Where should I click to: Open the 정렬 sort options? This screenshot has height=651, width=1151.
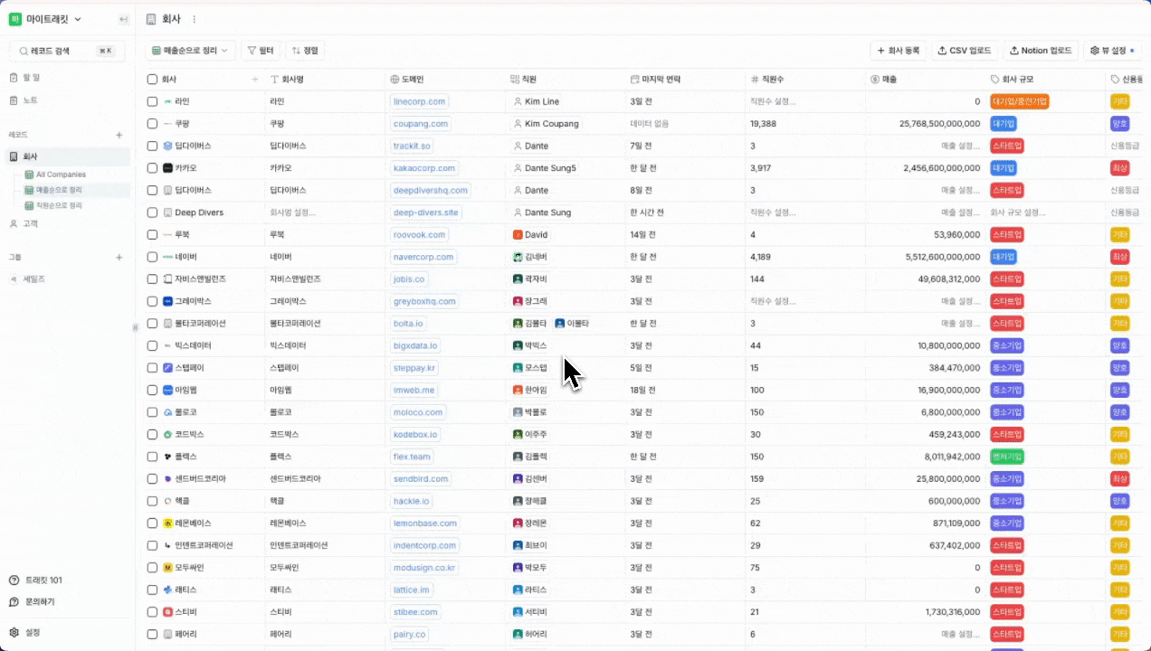[305, 51]
